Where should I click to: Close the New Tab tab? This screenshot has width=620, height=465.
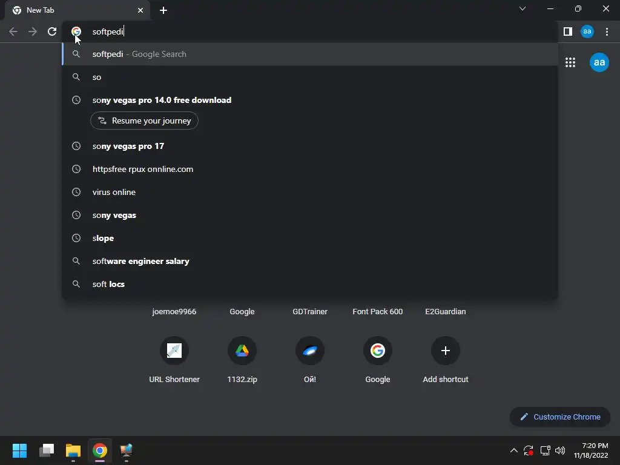pos(140,10)
